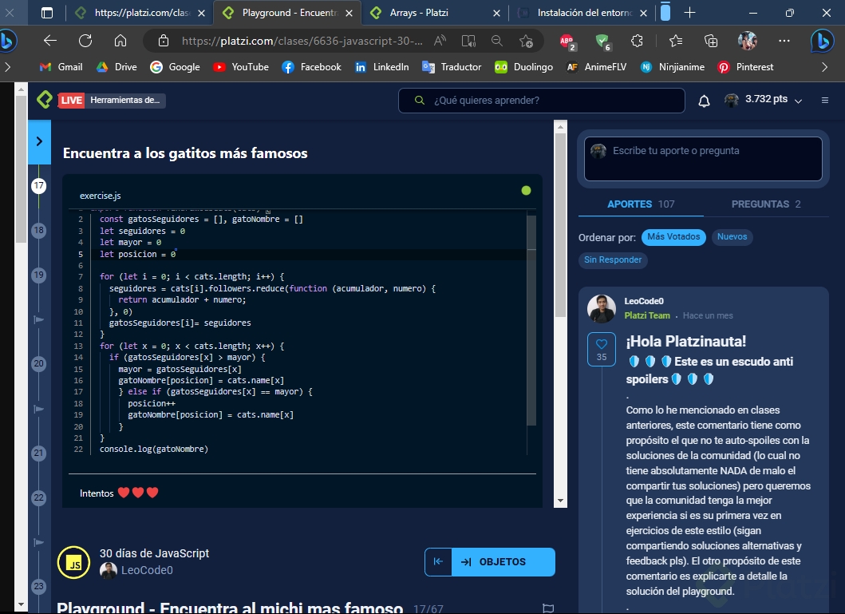The height and width of the screenshot is (614, 845).
Task: Open the Bing sidebar button
Action: click(x=823, y=41)
